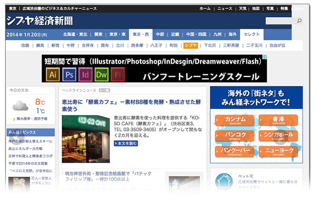This screenshot has height=204, width=318.
Task: Open the 平塚で2014年の天文現象 topic
Action: coord(28,164)
